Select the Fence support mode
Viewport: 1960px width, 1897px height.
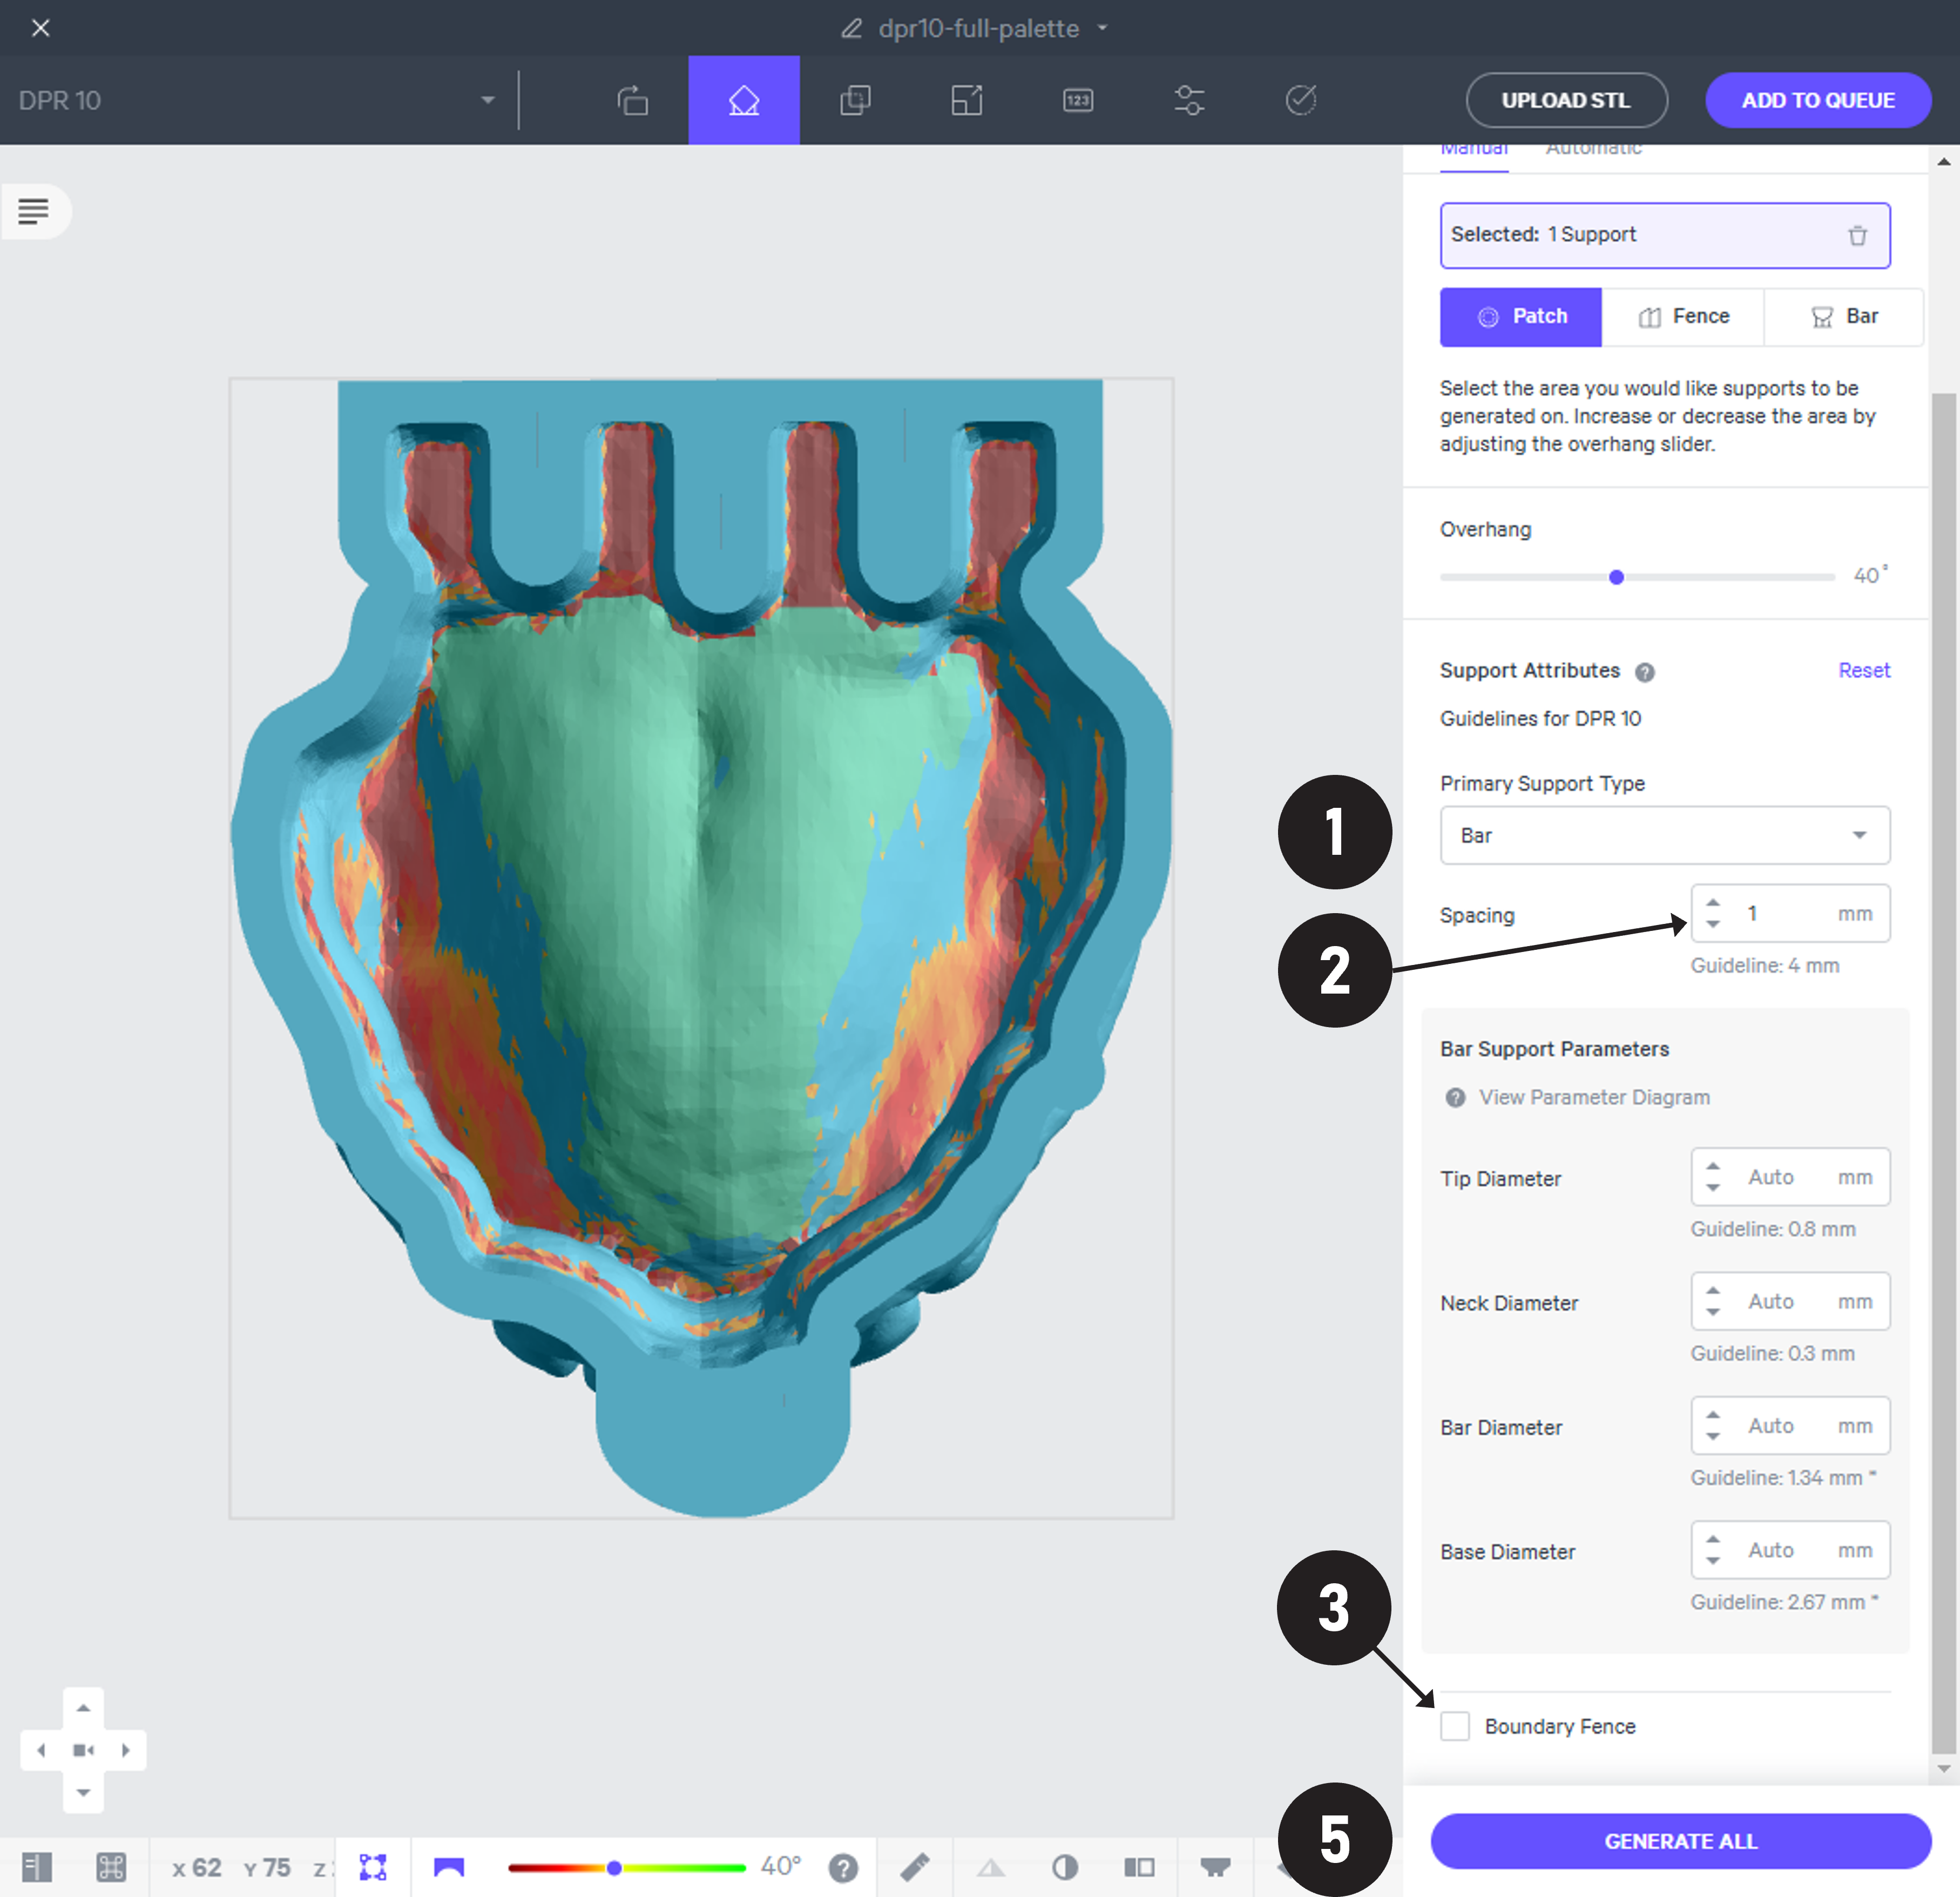1683,317
